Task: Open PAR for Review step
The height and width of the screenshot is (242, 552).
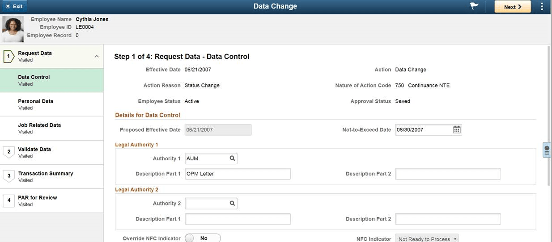Action: [x=38, y=200]
